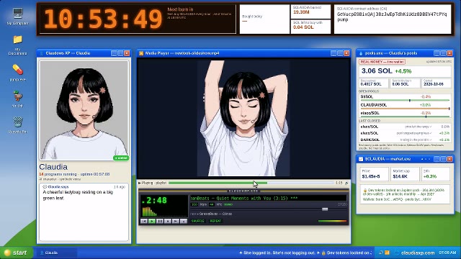
Task: Click the scrolling song title display in Claudamp
Action: pyautogui.click(x=268, y=199)
